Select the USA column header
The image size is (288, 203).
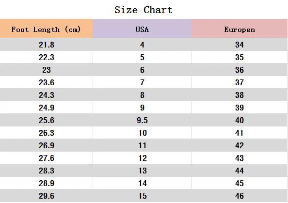[x=142, y=29]
